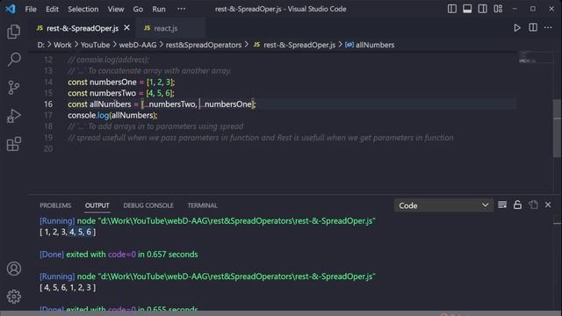Image resolution: width=562 pixels, height=316 pixels.
Task: Open the Edit menu
Action: click(52, 10)
